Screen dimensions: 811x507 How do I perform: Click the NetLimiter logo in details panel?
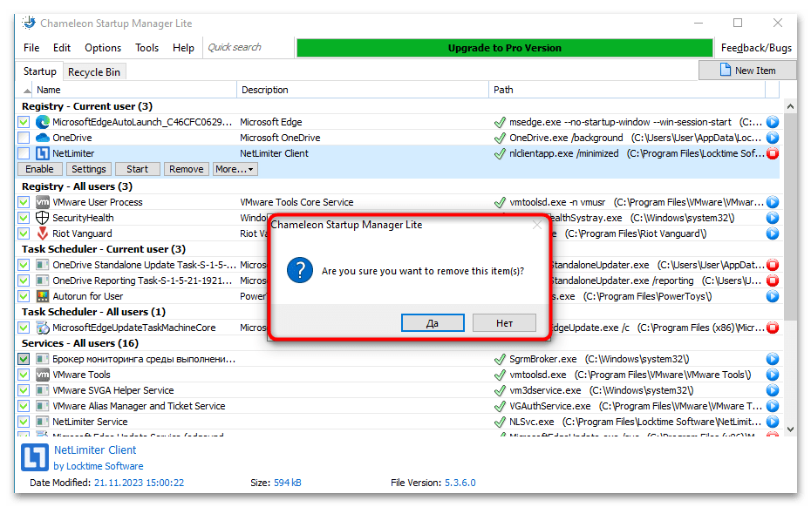[x=34, y=456]
